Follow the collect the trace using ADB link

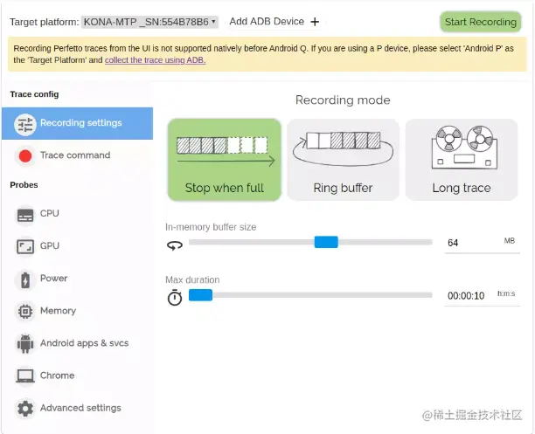pyautogui.click(x=156, y=60)
